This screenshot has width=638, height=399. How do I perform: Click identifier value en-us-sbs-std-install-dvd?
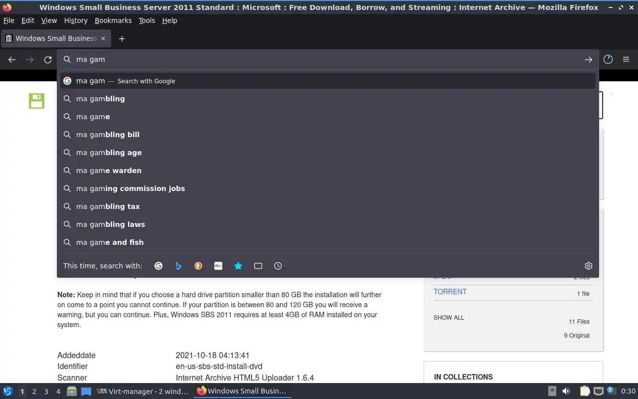pyautogui.click(x=219, y=367)
